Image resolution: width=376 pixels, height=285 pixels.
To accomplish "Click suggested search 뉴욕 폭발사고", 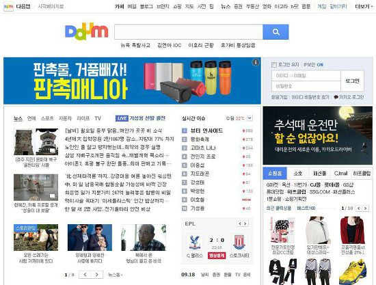I will click(135, 45).
